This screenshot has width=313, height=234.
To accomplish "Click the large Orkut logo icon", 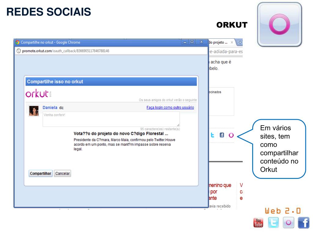I will [279, 24].
